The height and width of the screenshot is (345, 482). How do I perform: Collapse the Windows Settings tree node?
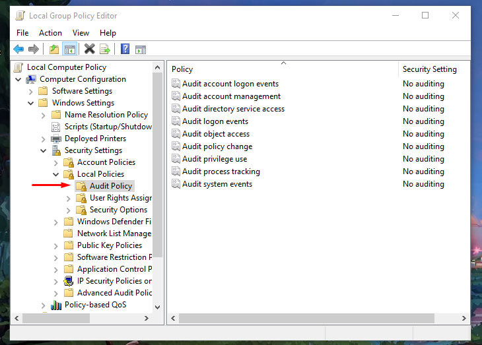coord(31,103)
